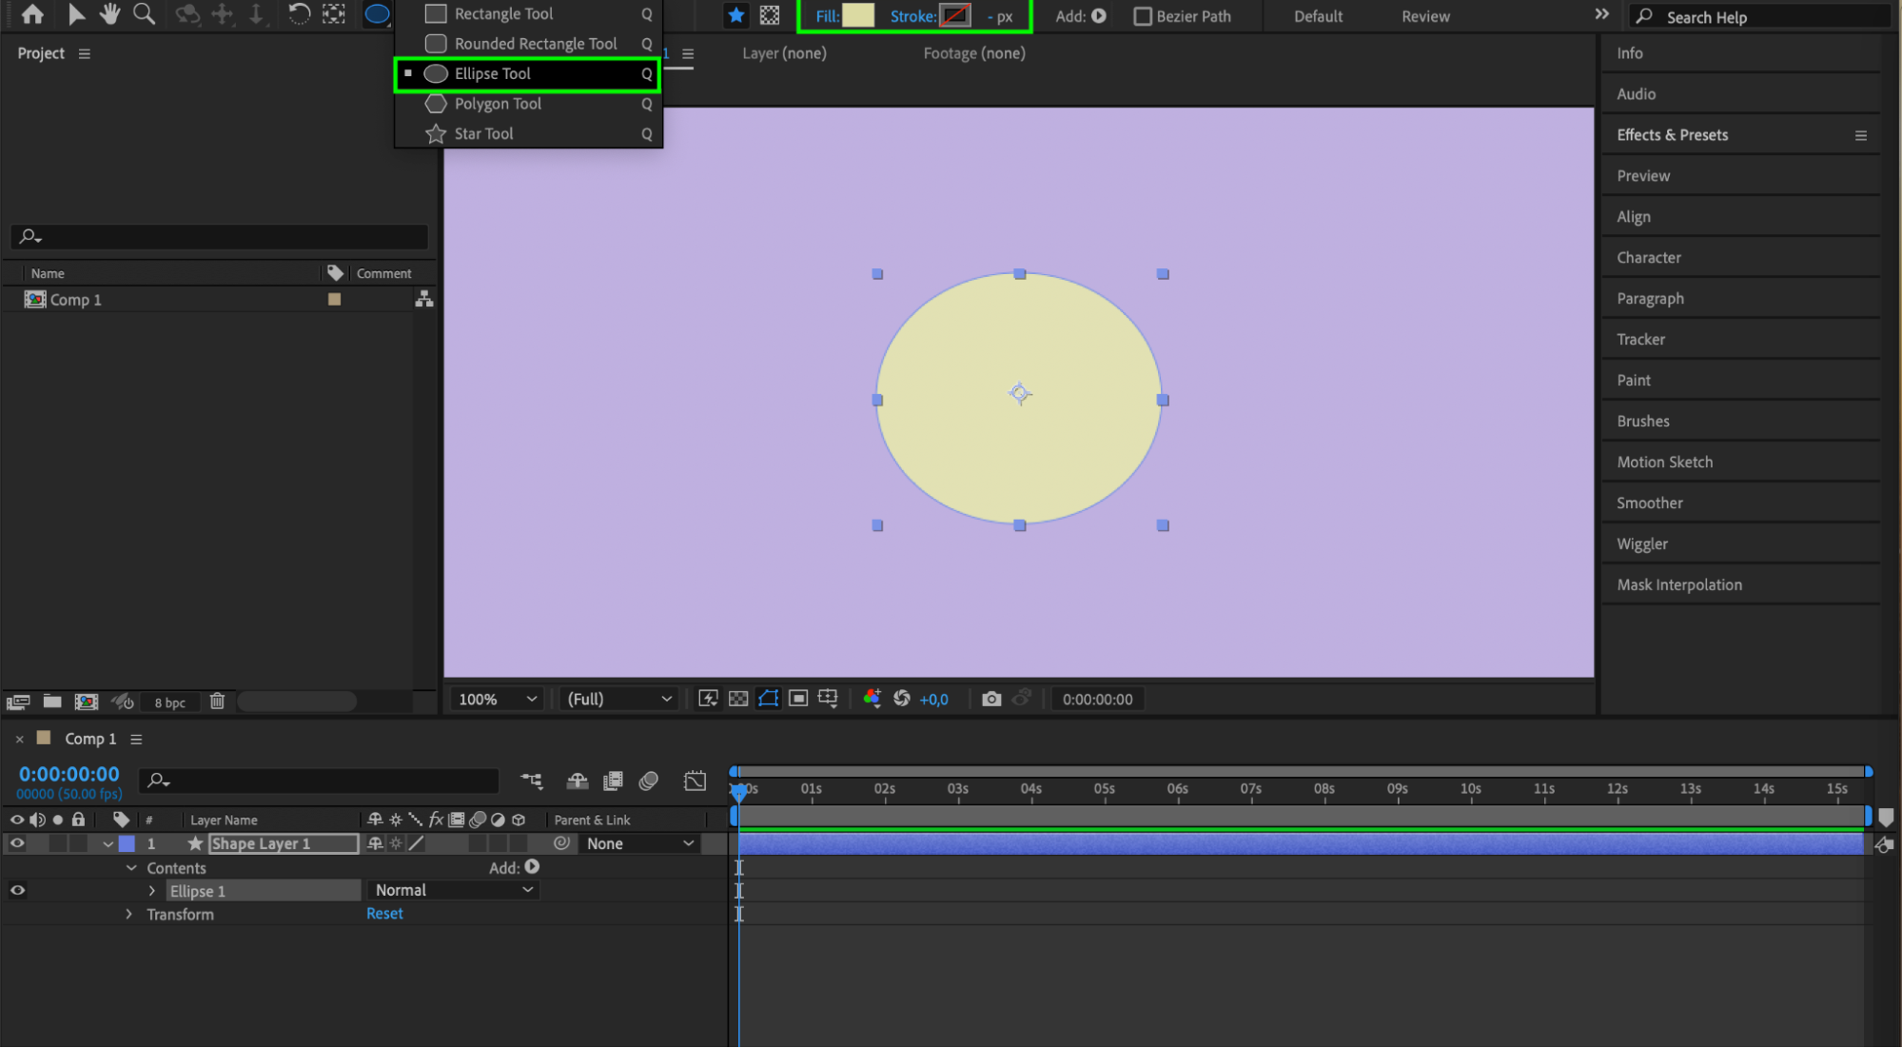Screen dimensions: 1902x1048
Task: Delete selected item with trash icon
Action: click(217, 702)
